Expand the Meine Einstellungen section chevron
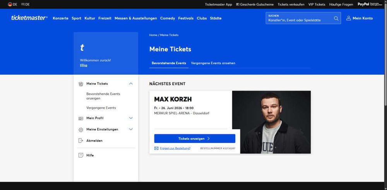 tap(131, 129)
